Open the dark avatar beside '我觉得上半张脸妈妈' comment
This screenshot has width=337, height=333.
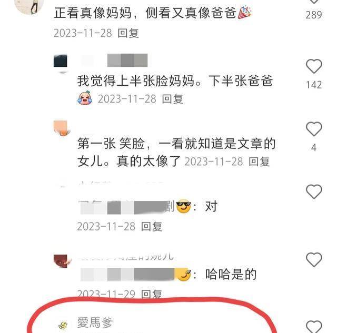[x=61, y=63]
